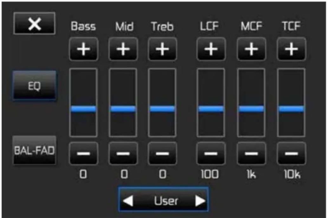The width and height of the screenshot is (327, 218).
Task: Click the Mid column label
Action: 124,26
